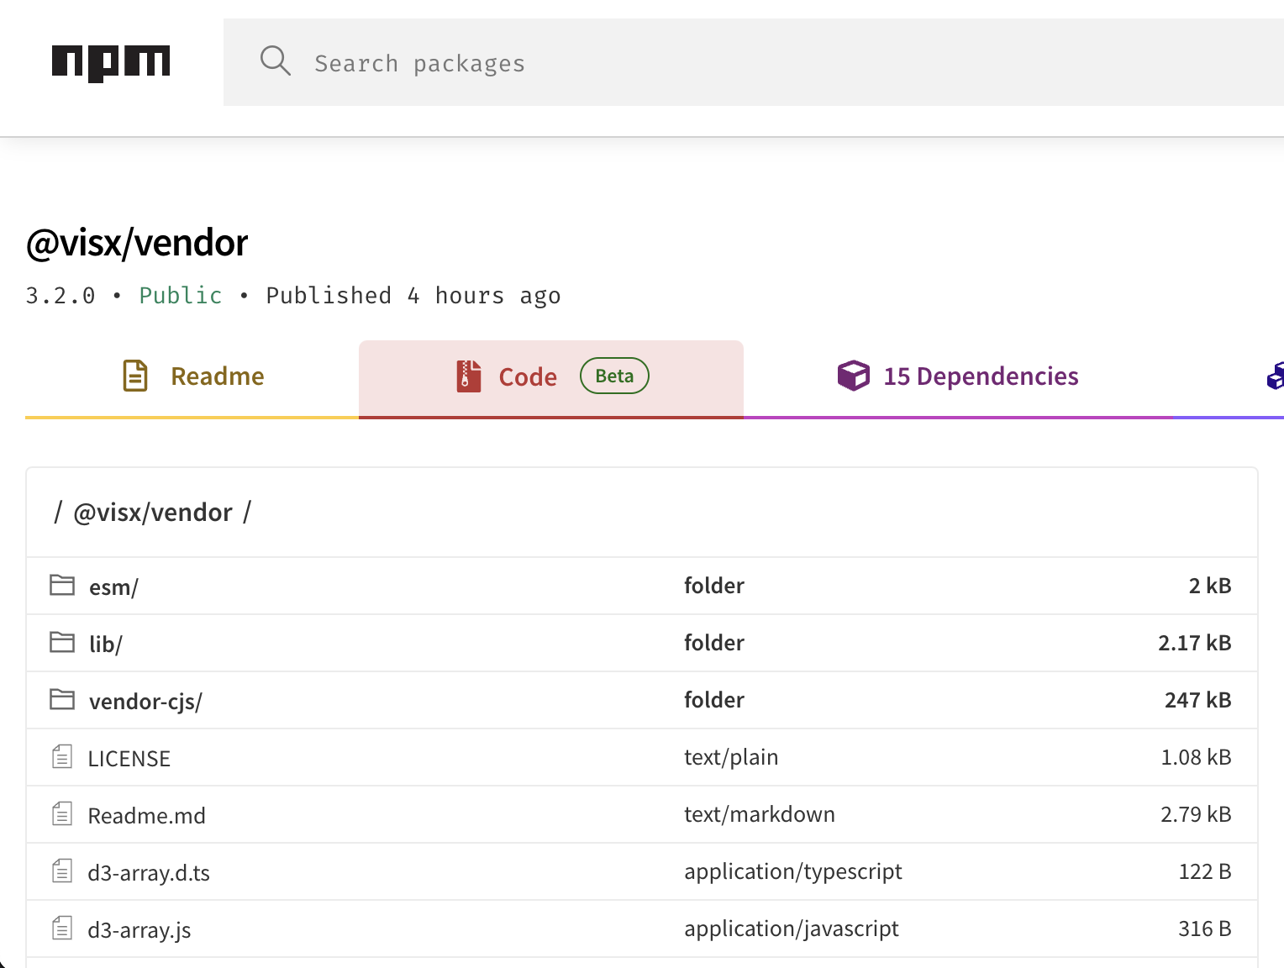The width and height of the screenshot is (1284, 968).
Task: Click the Dependencies package cube icon
Action: 853,376
